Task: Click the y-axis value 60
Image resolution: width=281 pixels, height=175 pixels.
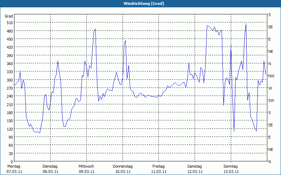Action: (11, 145)
